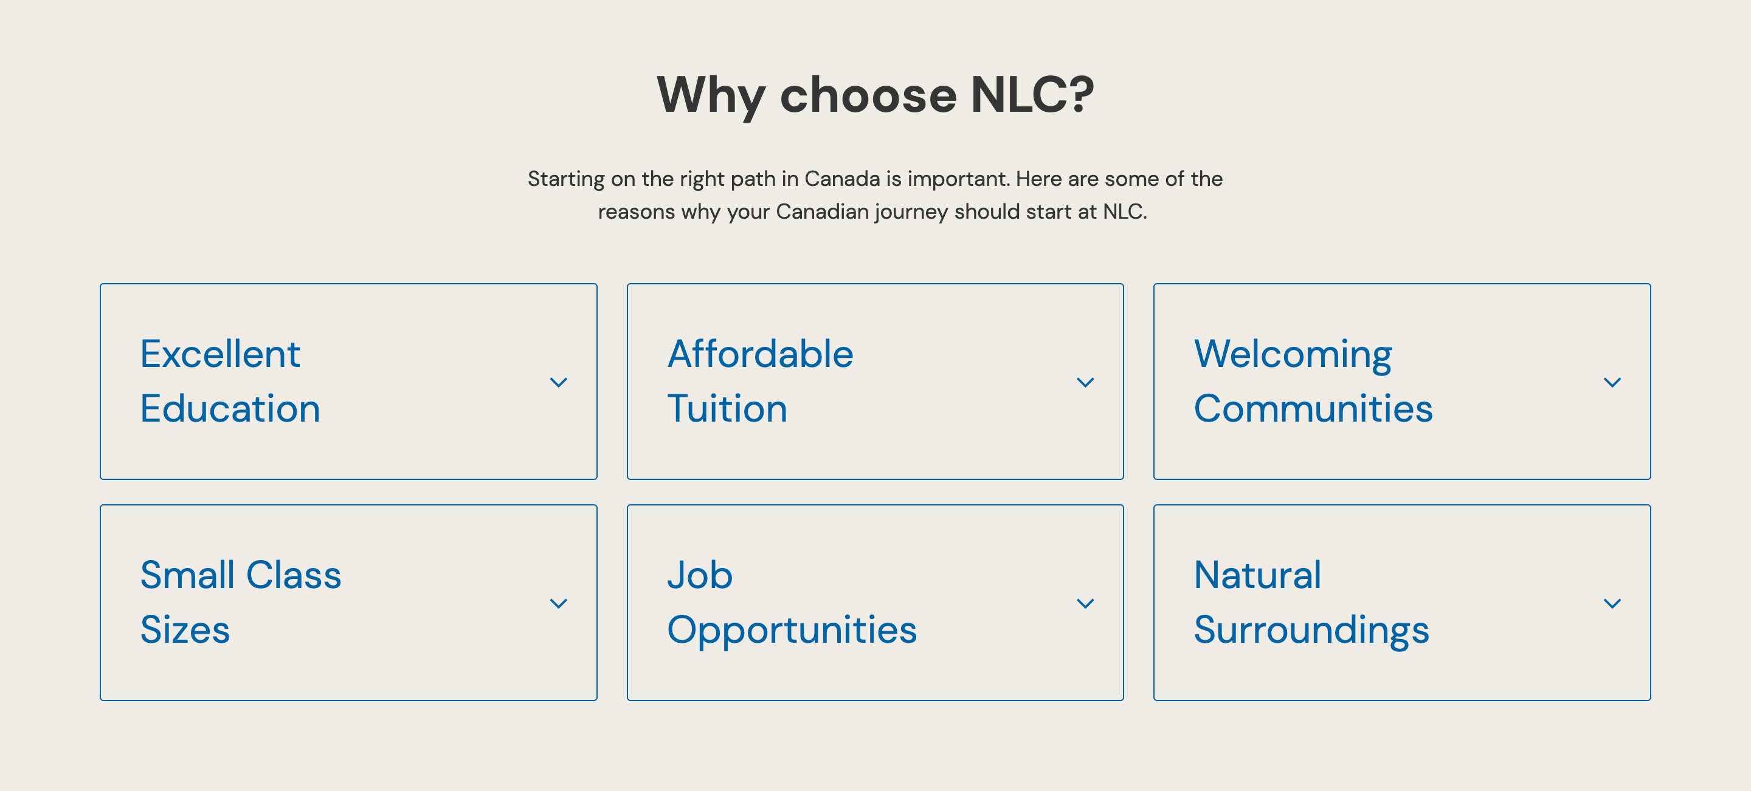Open the Natural Surroundings title
The width and height of the screenshot is (1751, 791).
coord(1311,602)
